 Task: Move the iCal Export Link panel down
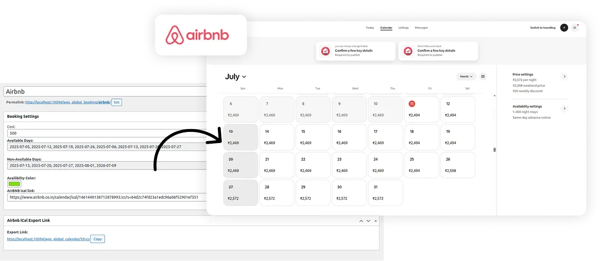368,221
